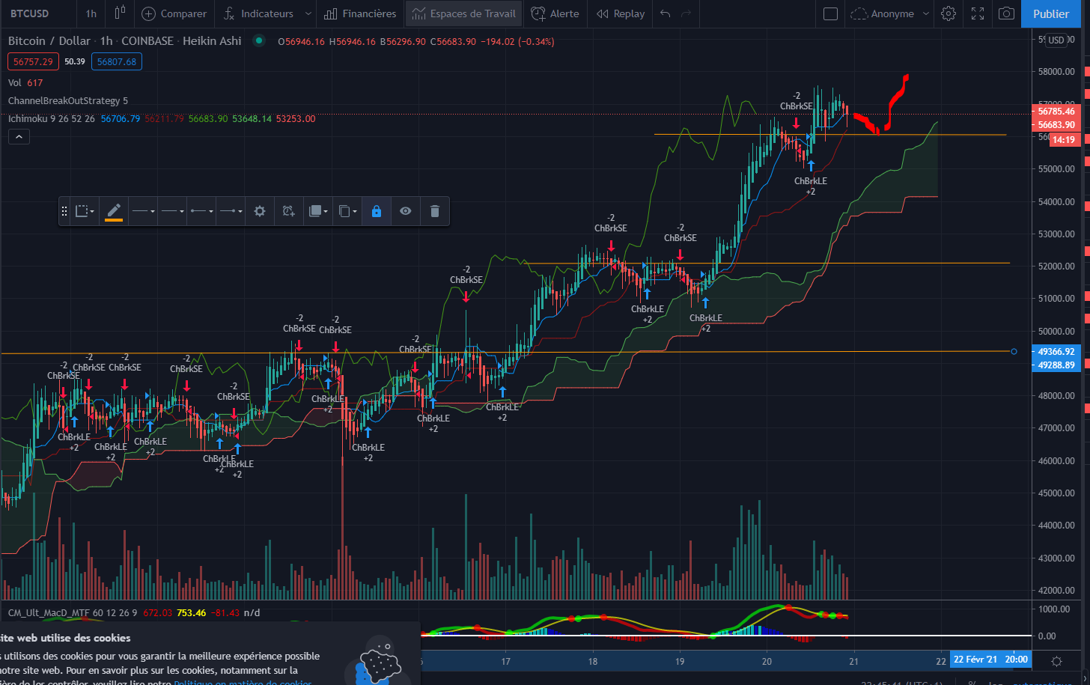
Task: Open the left line end dropdown
Action: (201, 211)
